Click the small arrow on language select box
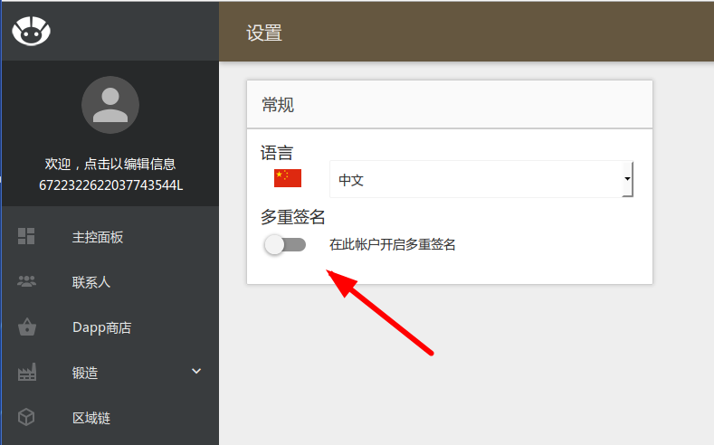The height and width of the screenshot is (445, 714). 626,179
